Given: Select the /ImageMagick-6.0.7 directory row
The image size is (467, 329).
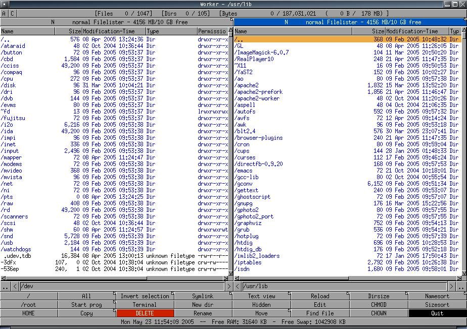Looking at the screenshot, I should (x=348, y=52).
